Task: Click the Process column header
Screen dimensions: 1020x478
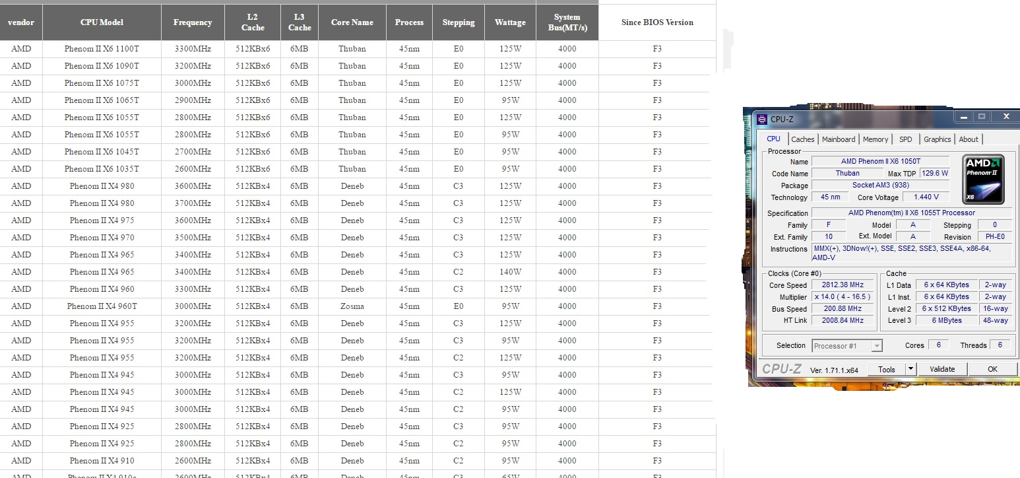Action: point(409,22)
